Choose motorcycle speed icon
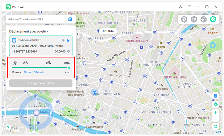 pos(48,63)
